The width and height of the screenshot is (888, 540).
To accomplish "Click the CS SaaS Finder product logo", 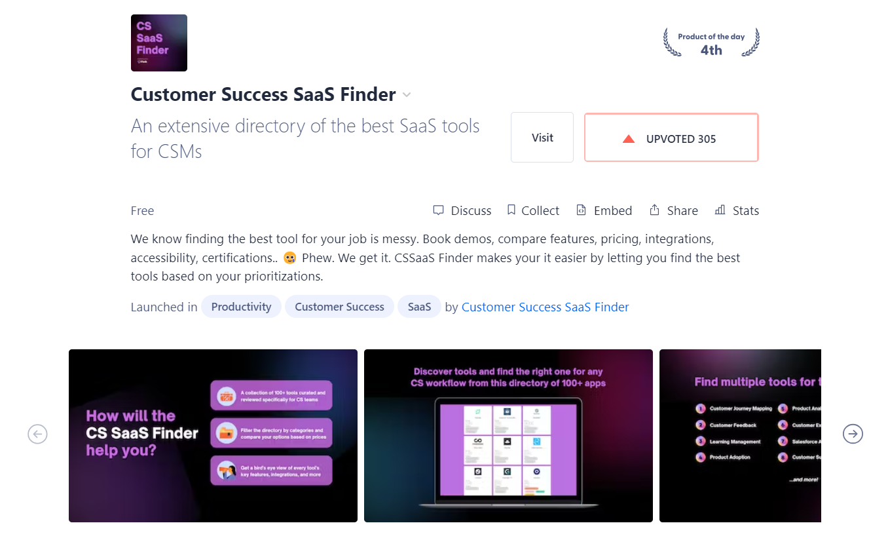I will pos(159,43).
